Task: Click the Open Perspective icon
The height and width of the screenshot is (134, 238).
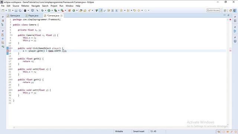Action: point(225,10)
